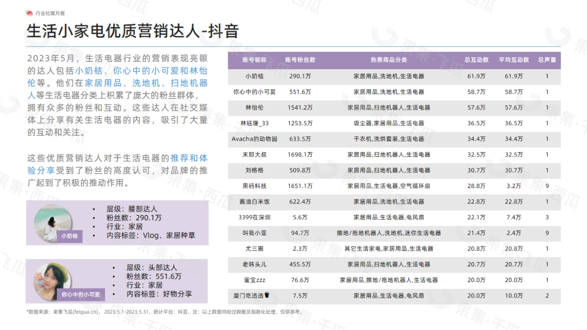Click average interactions value 3.2万
Image resolution: width=587 pixels, height=330 pixels.
coord(514,186)
